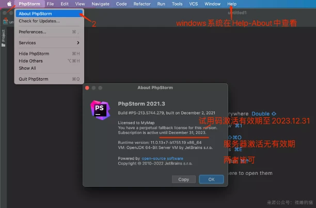
Task: Open the Help menu
Action: (x=232, y=4)
